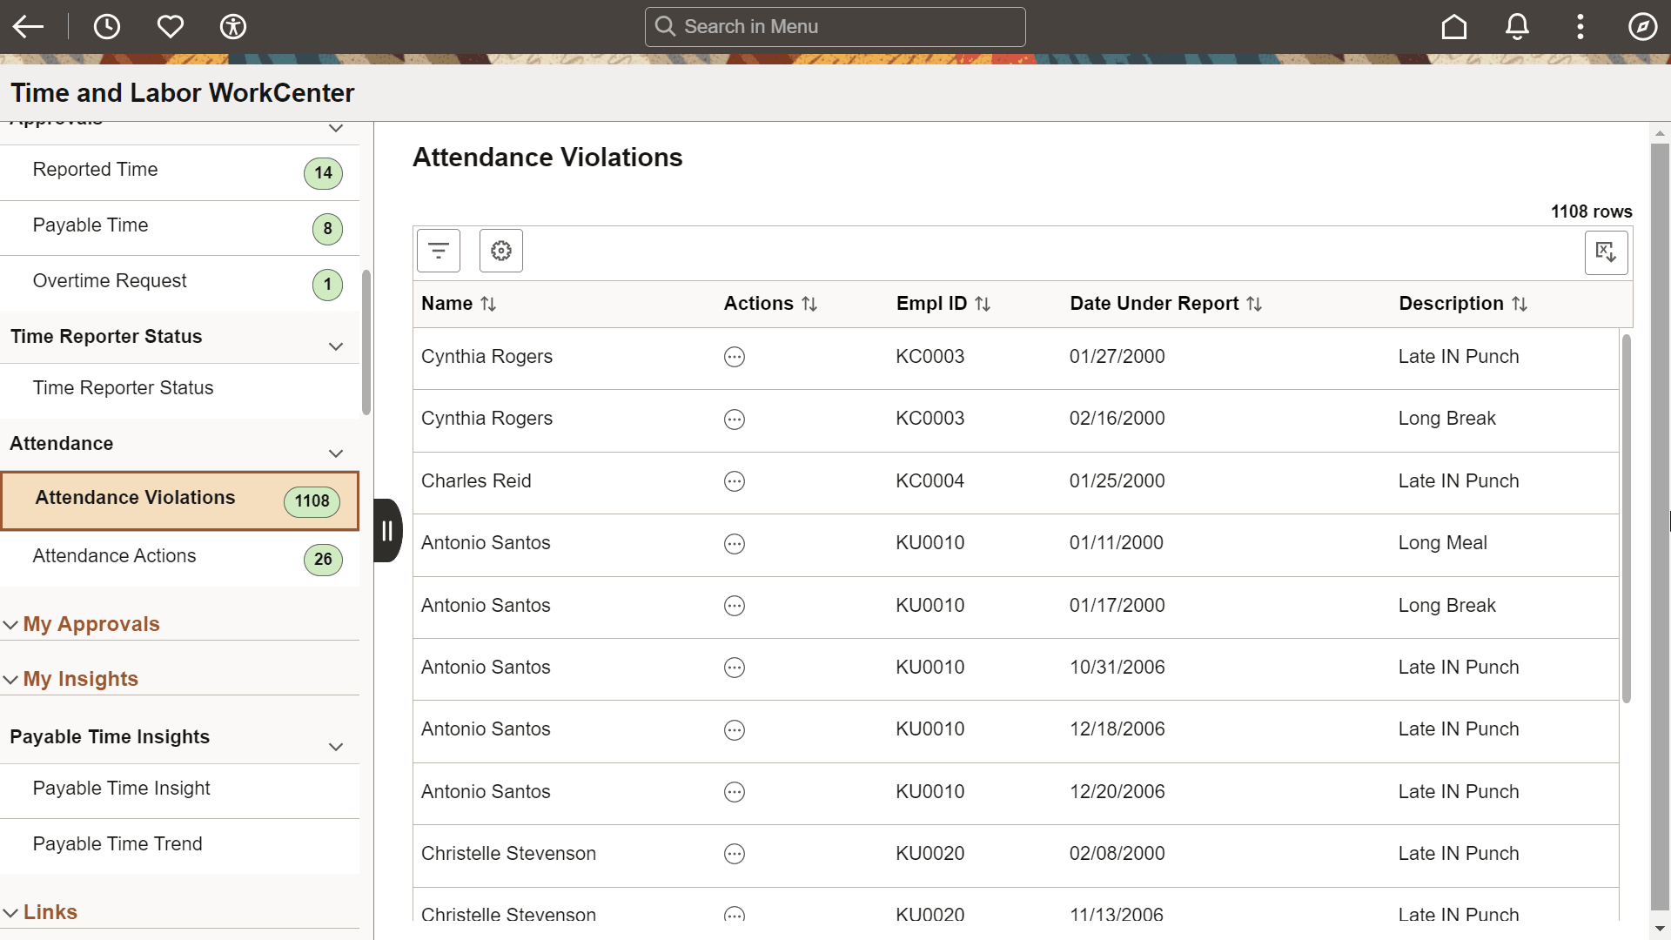This screenshot has width=1671, height=940.
Task: Open the grid filter icon
Action: tap(438, 250)
